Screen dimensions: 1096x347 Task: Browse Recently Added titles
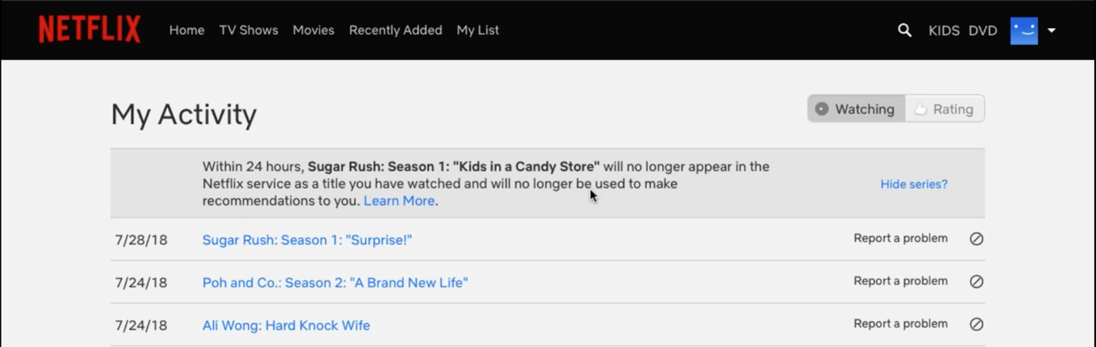coord(395,30)
